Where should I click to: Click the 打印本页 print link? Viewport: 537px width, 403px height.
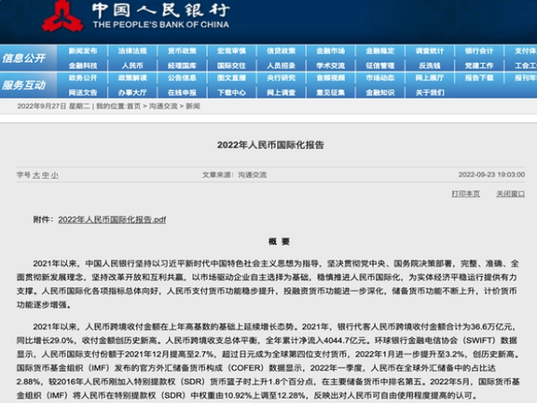(465, 194)
